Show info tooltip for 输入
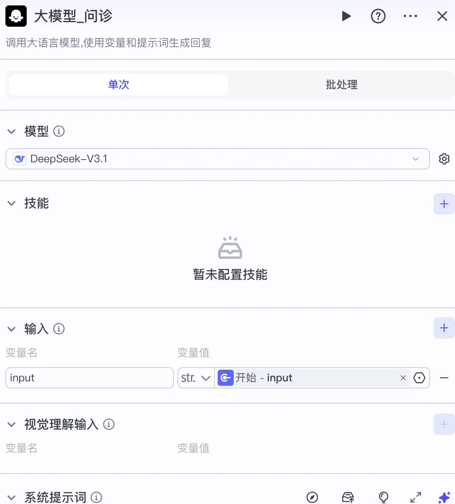 point(59,329)
